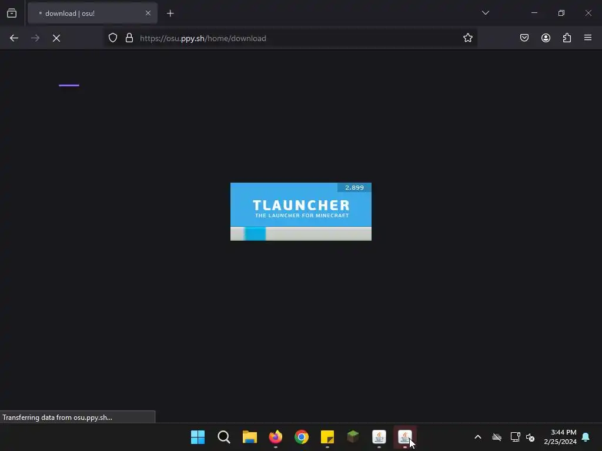Bookmark this page with star icon
Image resolution: width=602 pixels, height=451 pixels.
tap(467, 38)
